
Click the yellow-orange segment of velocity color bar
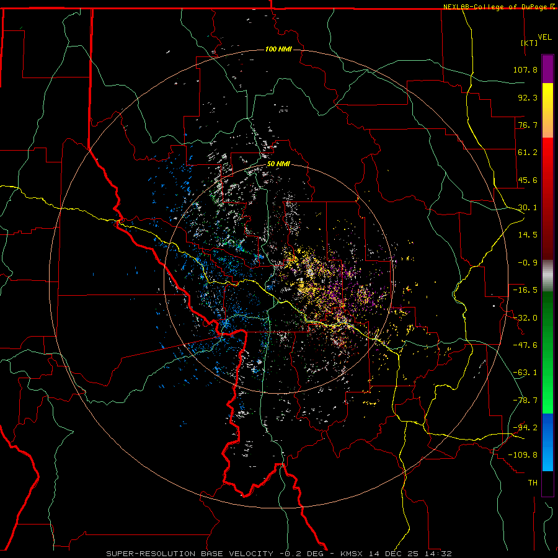547,110
